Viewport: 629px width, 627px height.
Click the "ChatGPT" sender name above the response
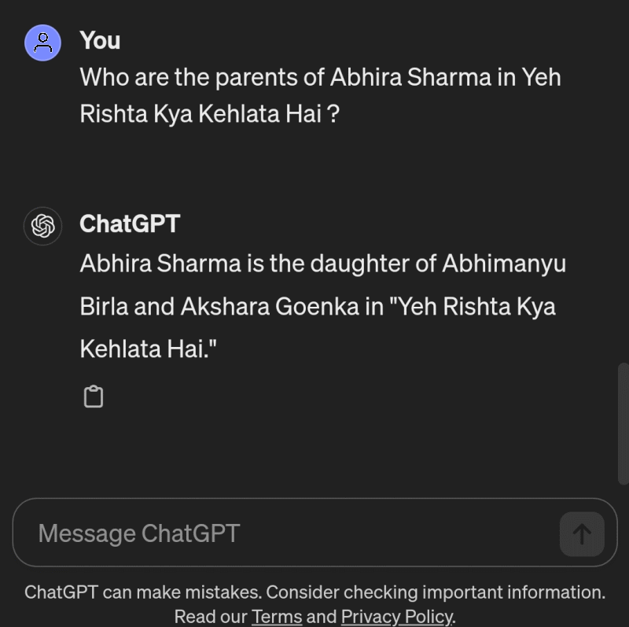pyautogui.click(x=130, y=223)
